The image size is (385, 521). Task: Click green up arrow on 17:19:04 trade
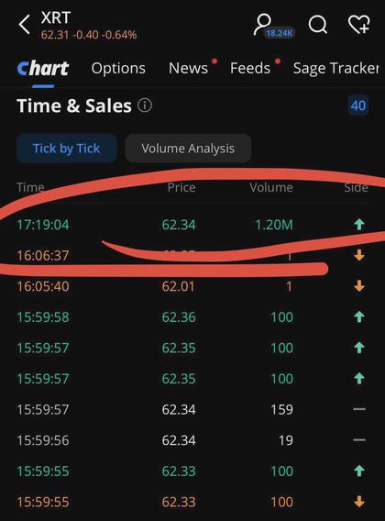coord(359,225)
